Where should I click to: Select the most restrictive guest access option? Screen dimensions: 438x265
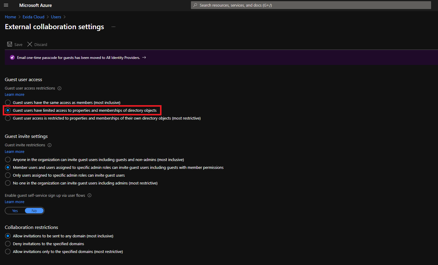coord(8,118)
